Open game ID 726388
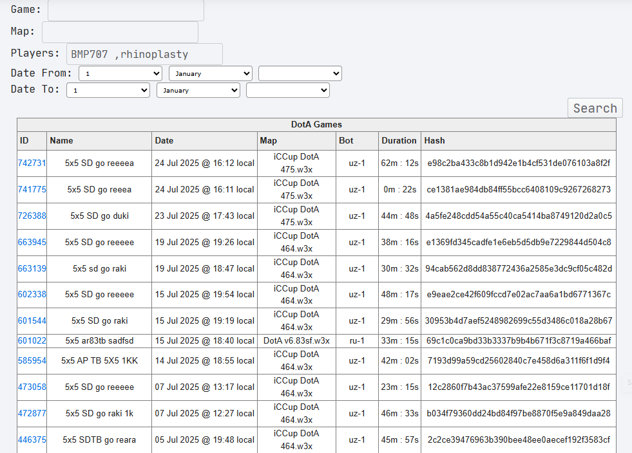632x453 pixels. pyautogui.click(x=32, y=216)
